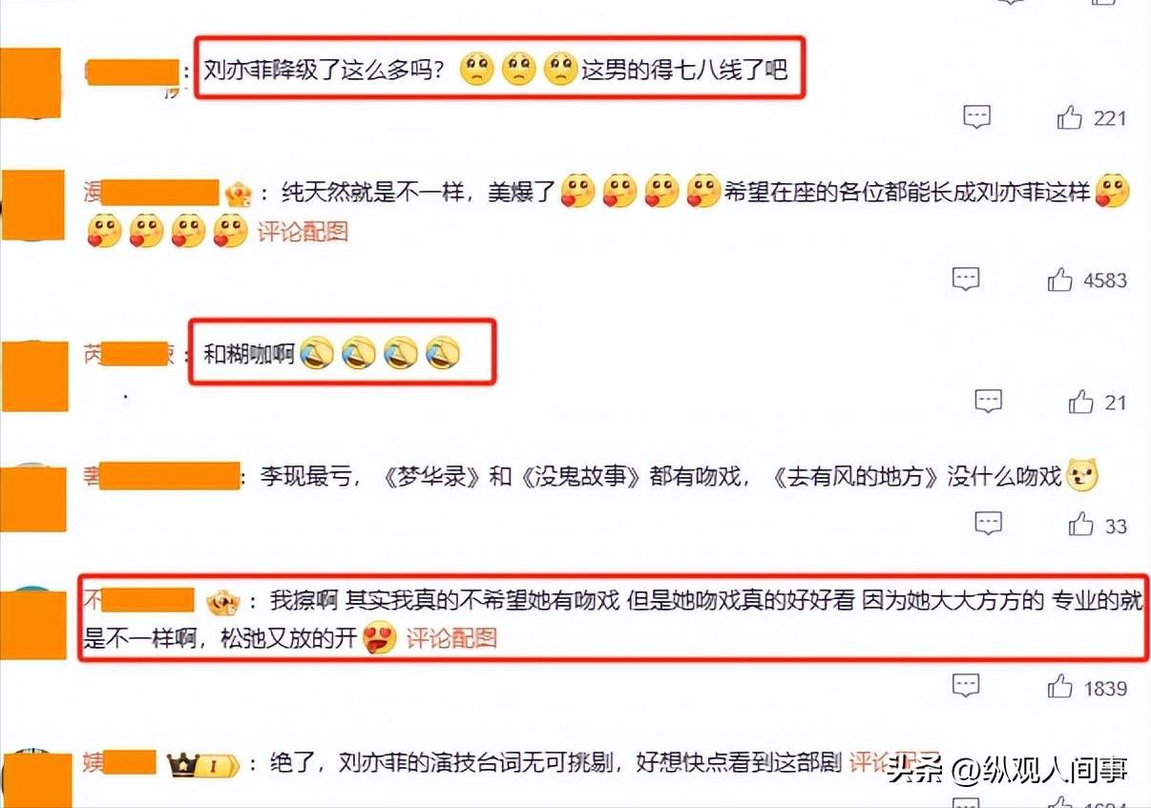Open replies for the 1839-like comment
The width and height of the screenshot is (1151, 808).
(966, 685)
